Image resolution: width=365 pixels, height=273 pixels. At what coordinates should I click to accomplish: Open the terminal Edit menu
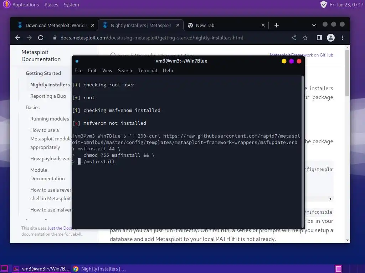coord(92,71)
